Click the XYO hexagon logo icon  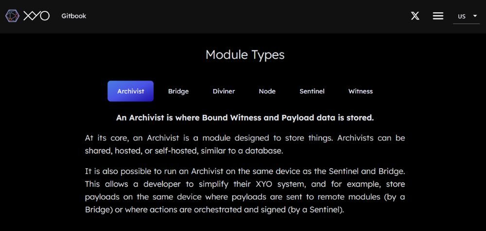click(13, 16)
